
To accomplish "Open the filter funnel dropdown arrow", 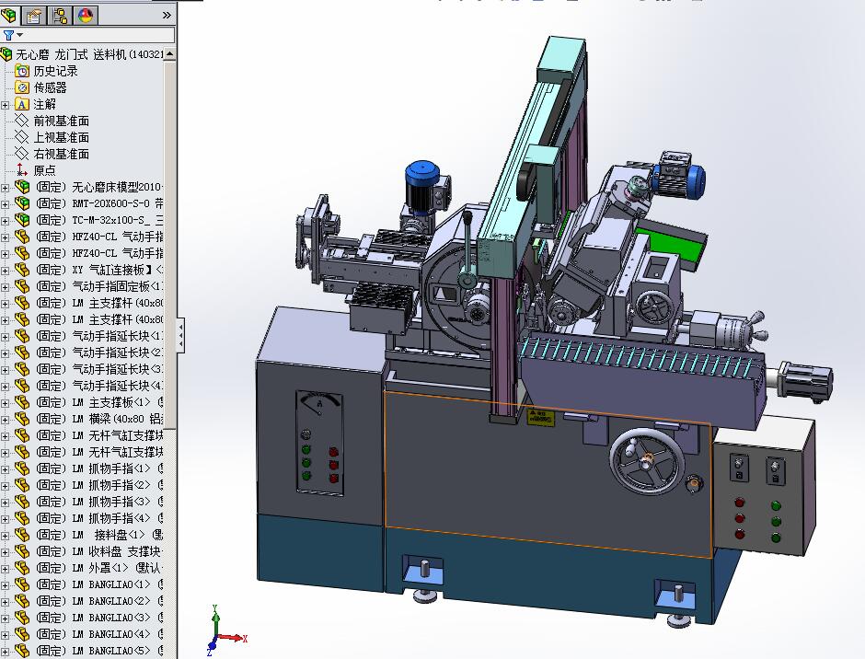I will tap(20, 35).
